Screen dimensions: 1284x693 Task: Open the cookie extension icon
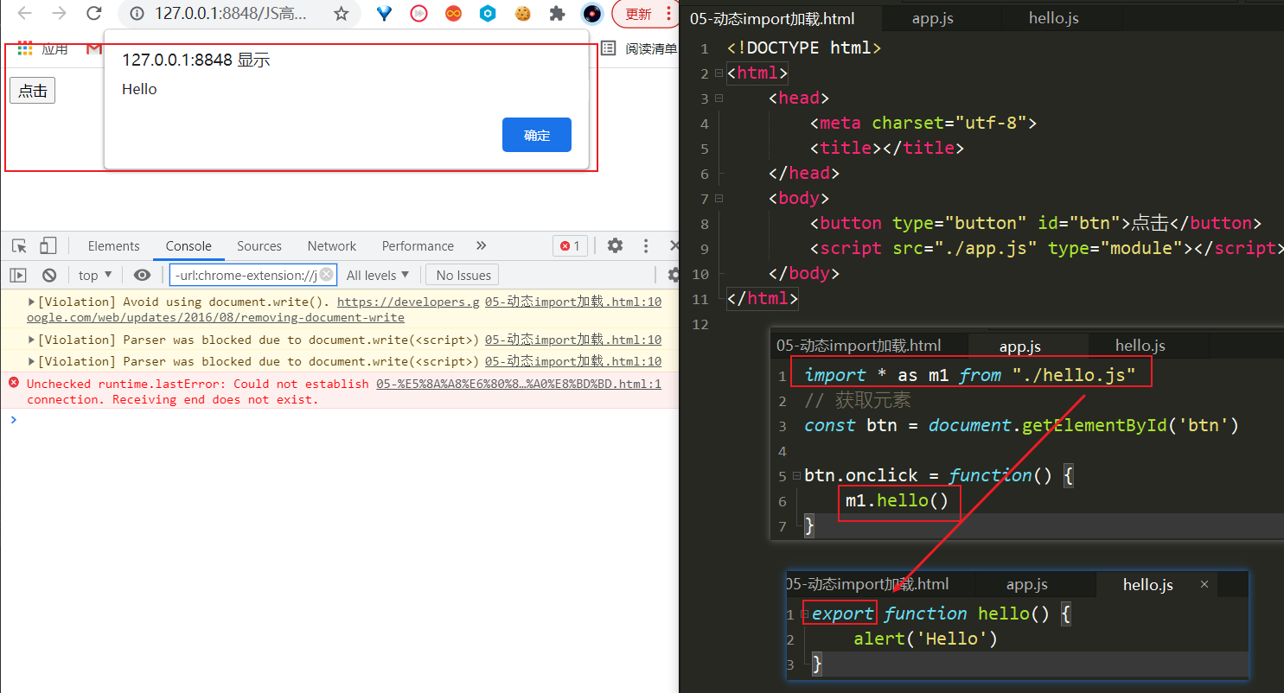(522, 14)
